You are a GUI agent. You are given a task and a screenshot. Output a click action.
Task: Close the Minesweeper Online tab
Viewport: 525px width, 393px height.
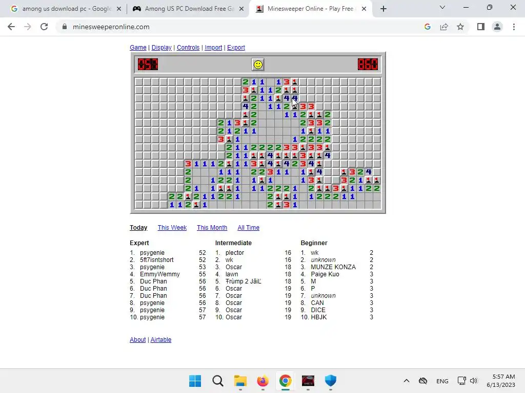364,9
